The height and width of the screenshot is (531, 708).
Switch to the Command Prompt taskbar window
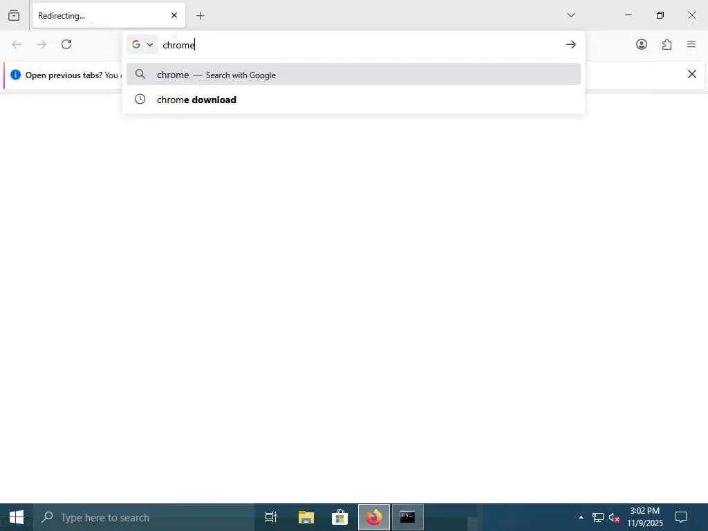(408, 517)
